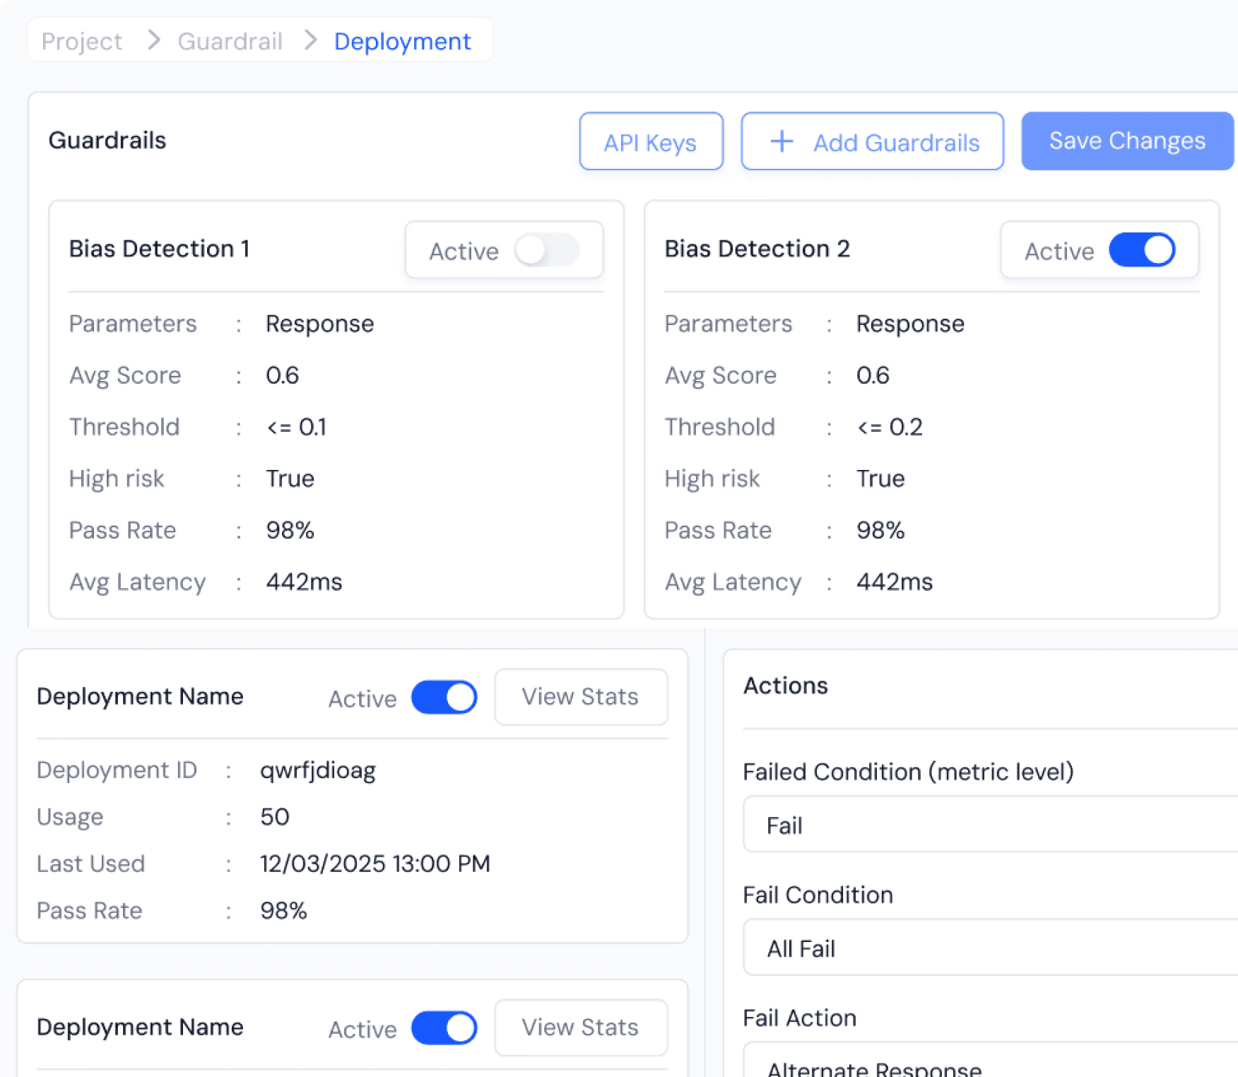Go to Guardrail in the breadcrumb
Image resolution: width=1238 pixels, height=1077 pixels.
[x=230, y=41]
